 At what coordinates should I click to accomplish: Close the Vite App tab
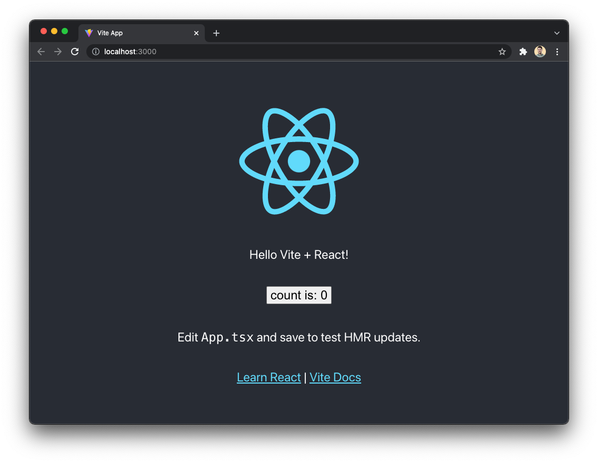coord(196,33)
